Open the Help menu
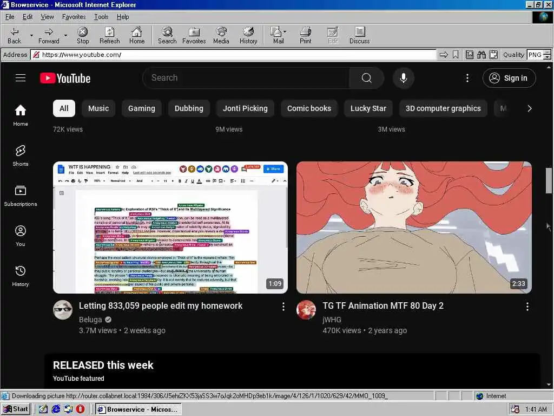The height and width of the screenshot is (416, 554). [123, 17]
